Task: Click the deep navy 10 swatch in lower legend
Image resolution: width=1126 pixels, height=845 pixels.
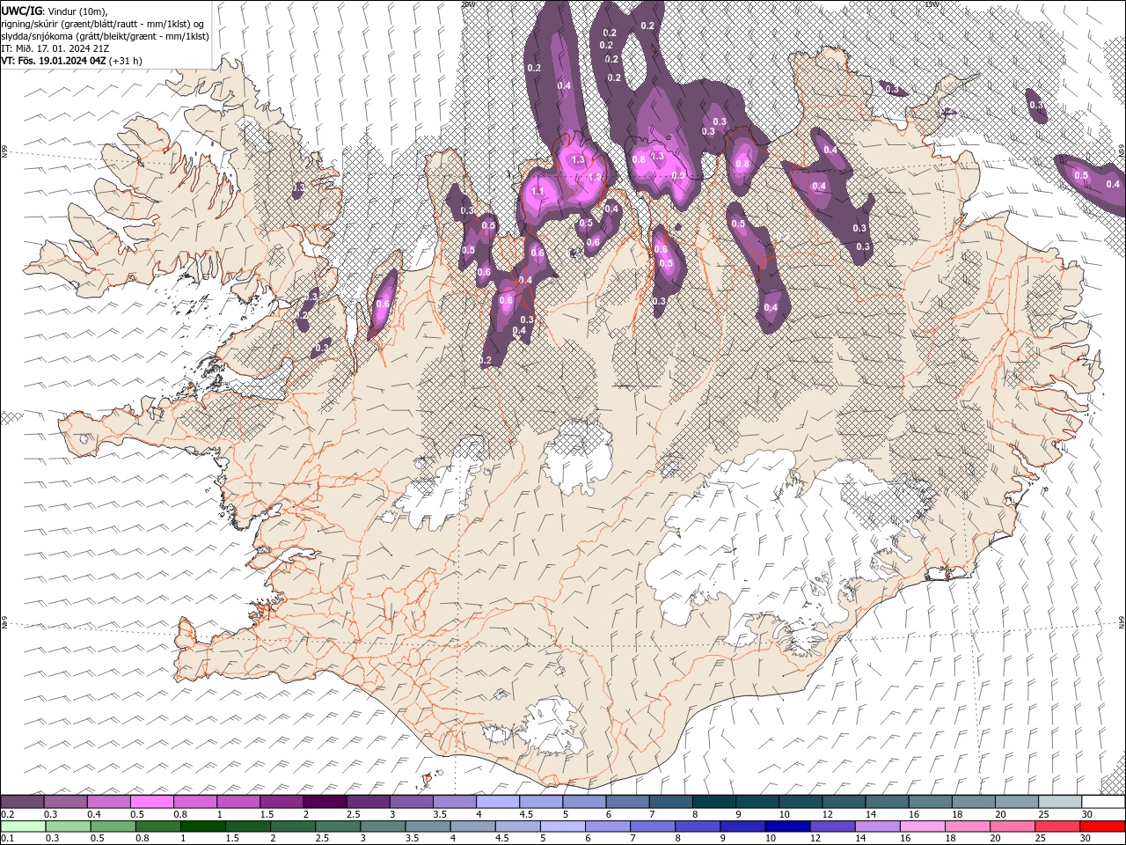Action: (x=786, y=827)
